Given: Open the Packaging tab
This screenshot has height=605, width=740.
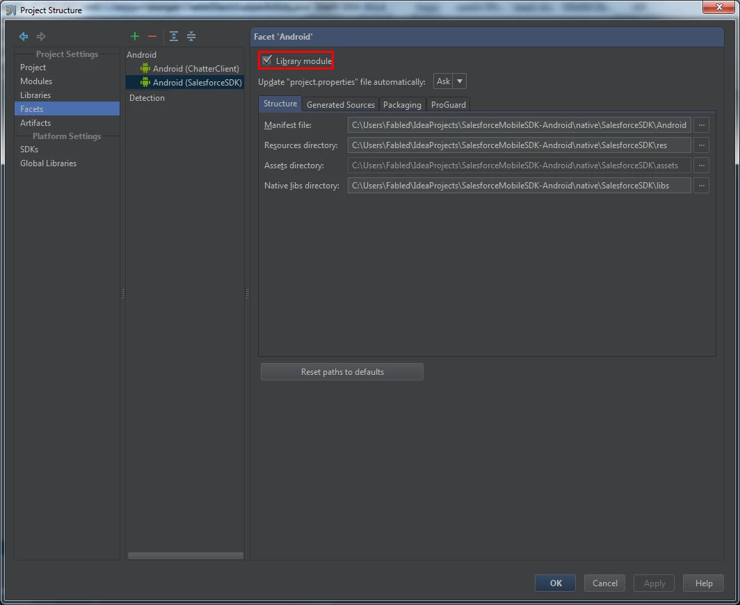Looking at the screenshot, I should point(402,105).
